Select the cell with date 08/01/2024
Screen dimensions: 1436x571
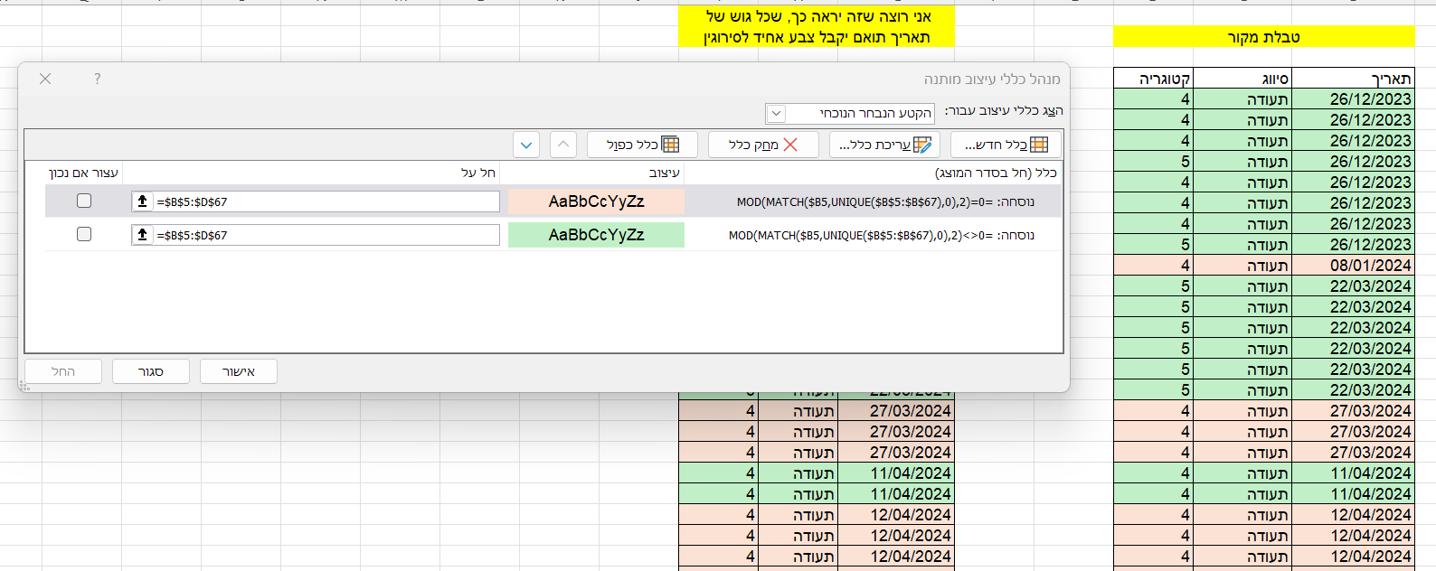[1353, 266]
